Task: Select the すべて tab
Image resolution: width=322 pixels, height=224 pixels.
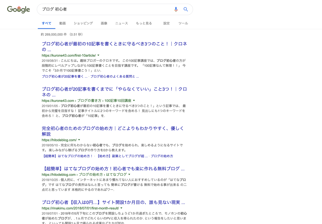Action: 47,23
